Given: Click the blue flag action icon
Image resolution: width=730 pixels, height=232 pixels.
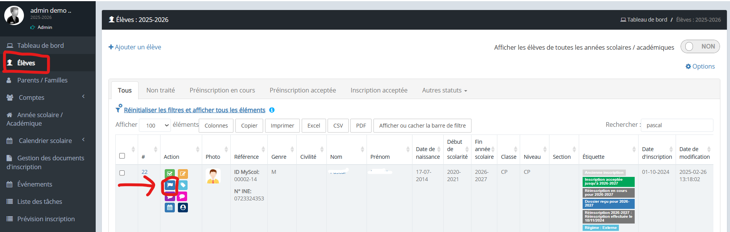Looking at the screenshot, I should click(x=170, y=185).
